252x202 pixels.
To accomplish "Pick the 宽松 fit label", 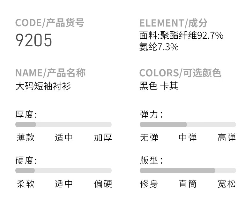I will tap(227, 184).
